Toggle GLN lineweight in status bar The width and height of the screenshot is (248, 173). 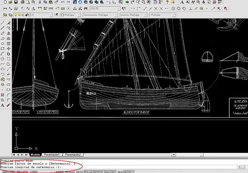coord(120,172)
